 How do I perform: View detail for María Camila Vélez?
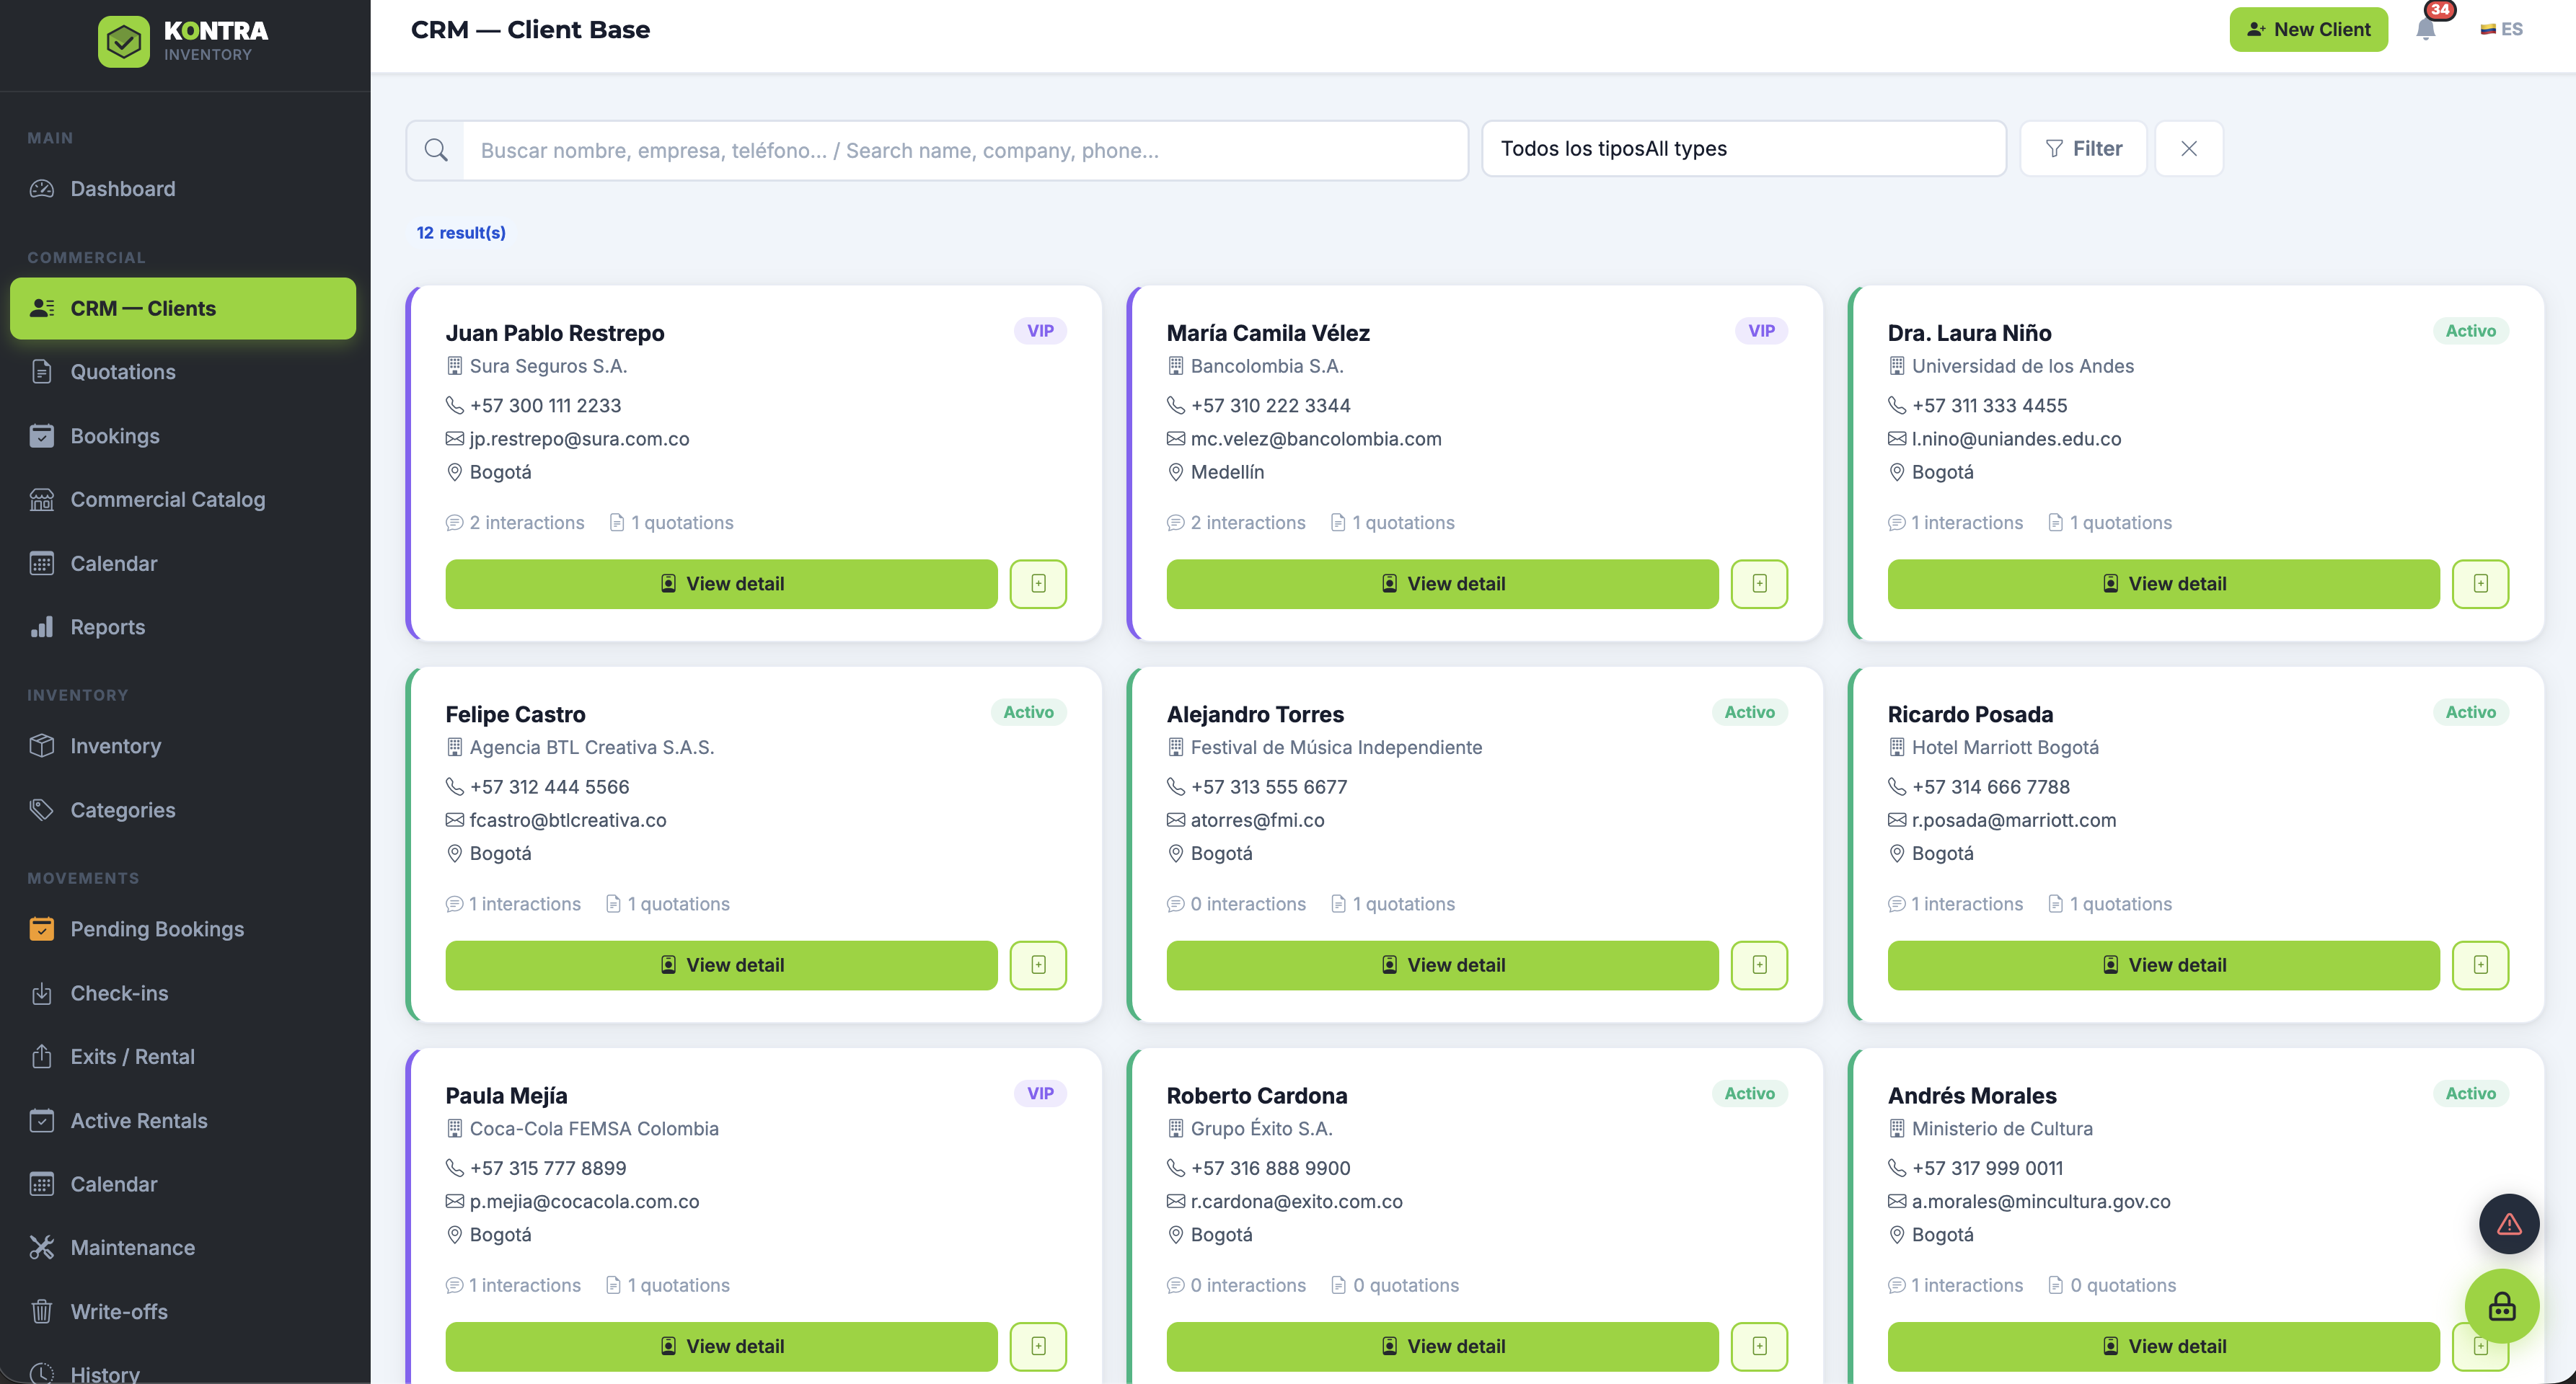1442,584
